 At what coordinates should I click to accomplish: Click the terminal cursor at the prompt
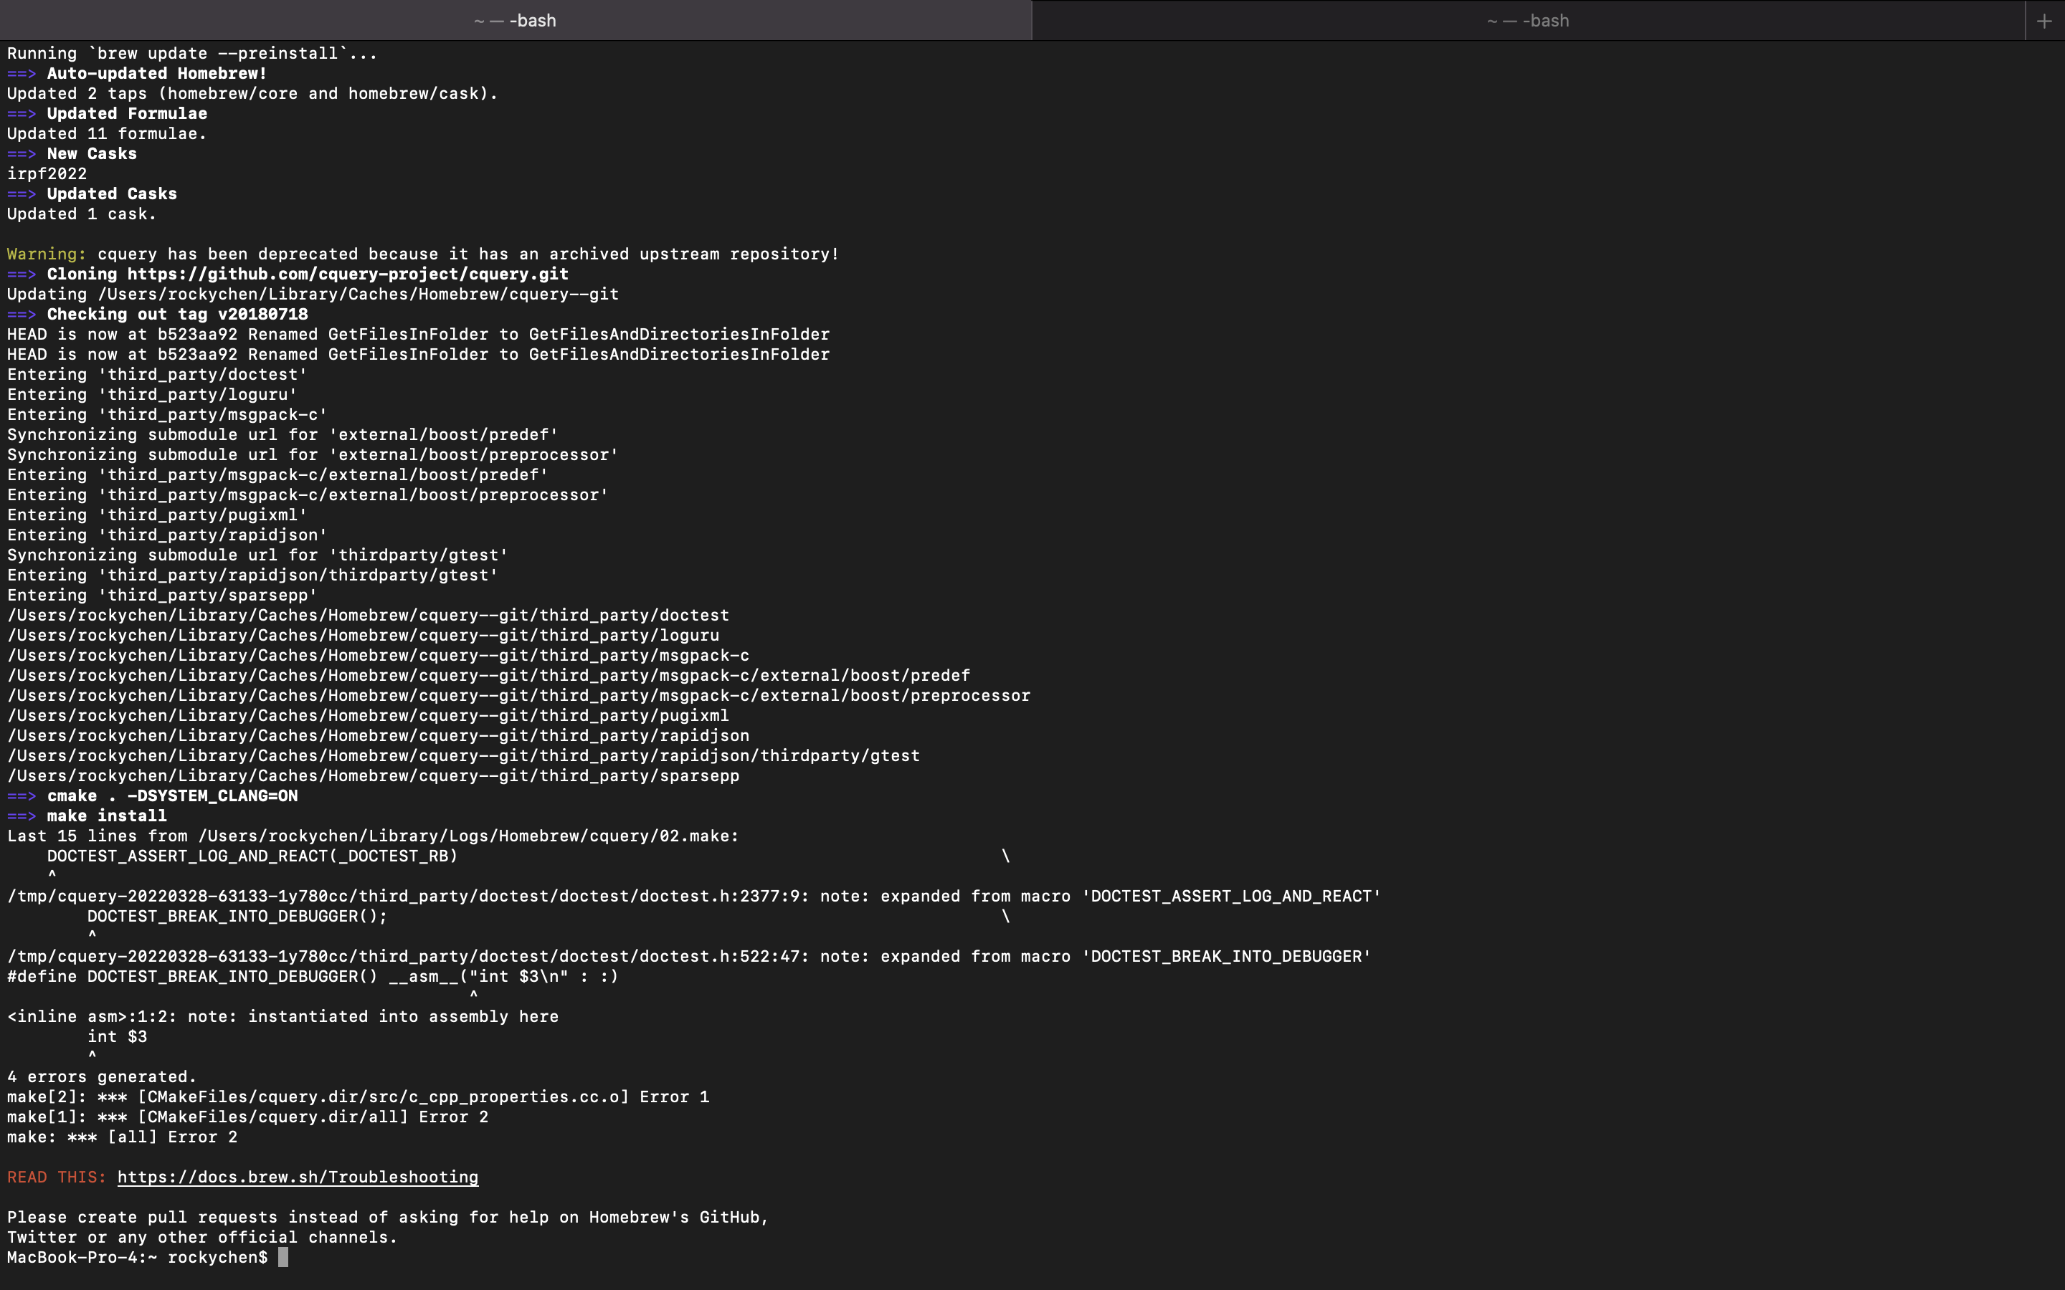[x=283, y=1258]
